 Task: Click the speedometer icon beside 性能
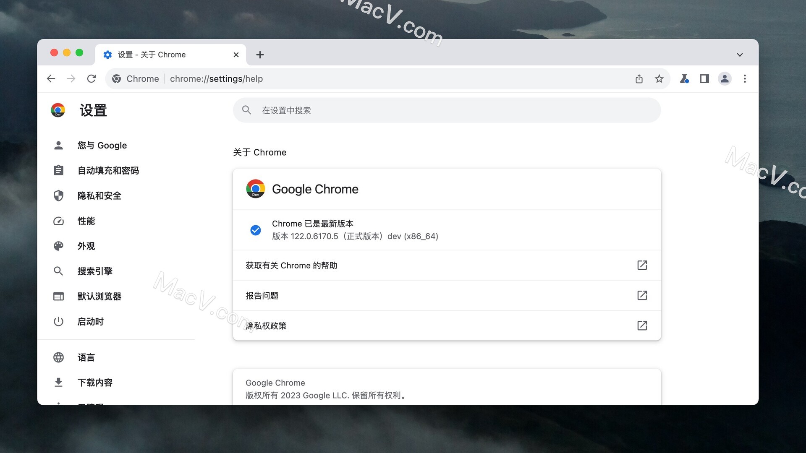click(x=58, y=221)
